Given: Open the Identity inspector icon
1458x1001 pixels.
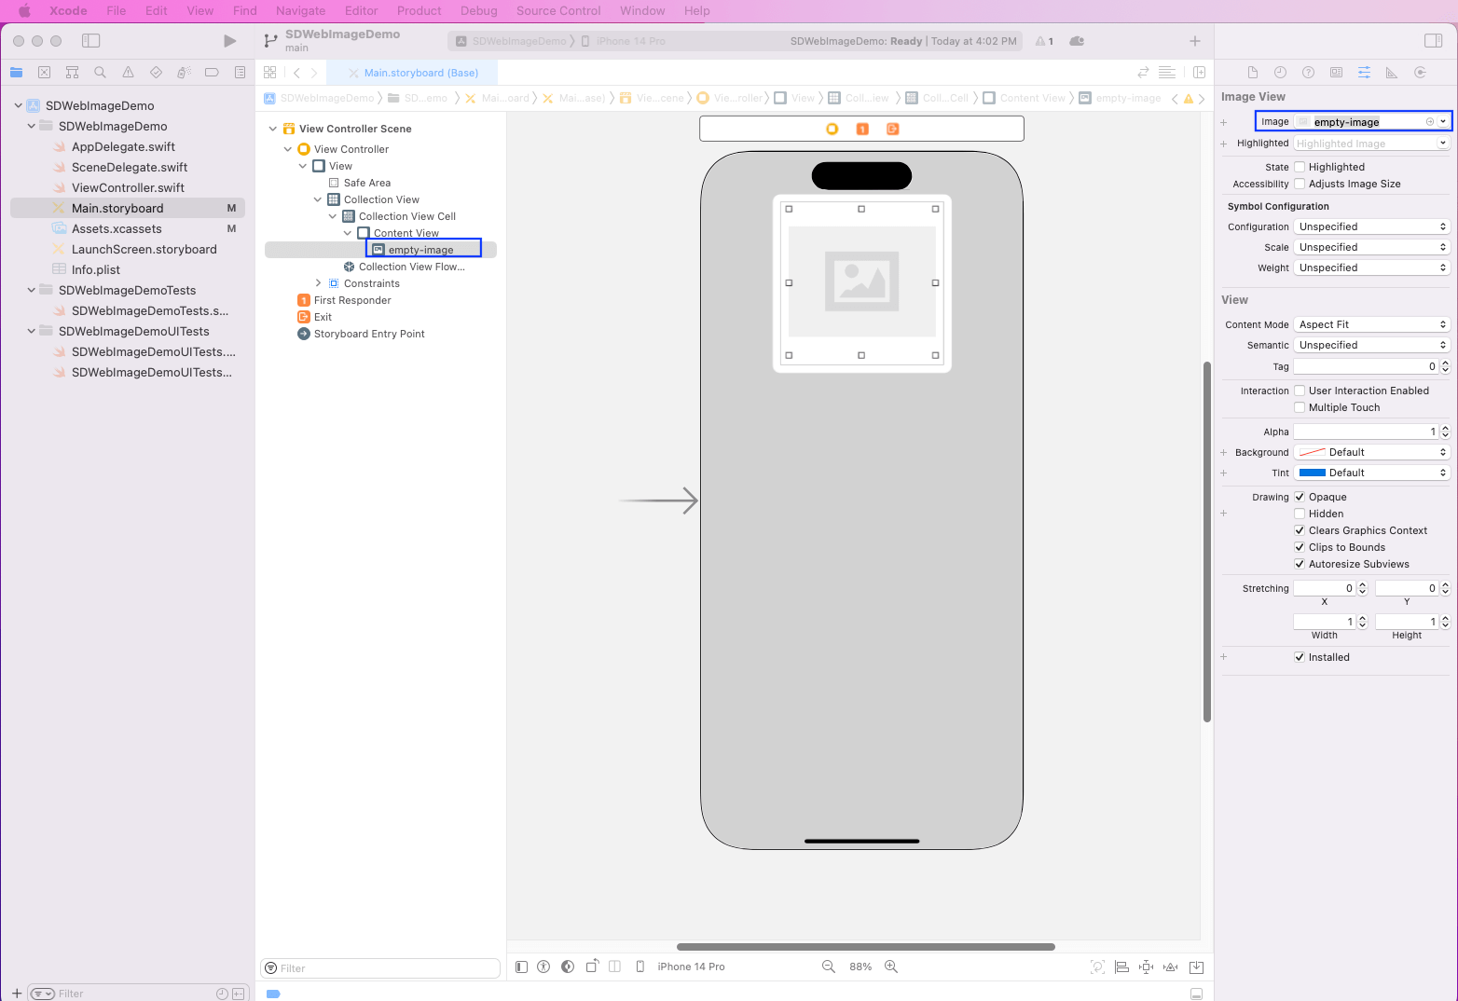Looking at the screenshot, I should point(1336,73).
